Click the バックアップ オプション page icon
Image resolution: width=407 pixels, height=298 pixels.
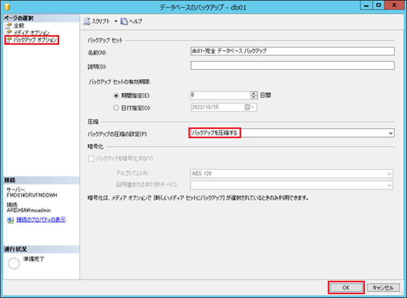click(8, 40)
